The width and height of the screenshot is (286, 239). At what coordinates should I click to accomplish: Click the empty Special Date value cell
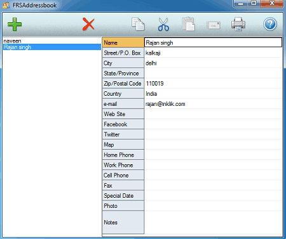pos(213,196)
